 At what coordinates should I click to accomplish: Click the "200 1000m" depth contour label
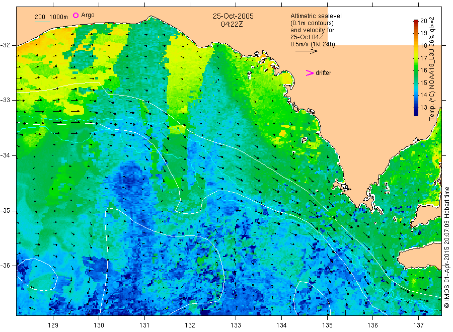point(51,17)
